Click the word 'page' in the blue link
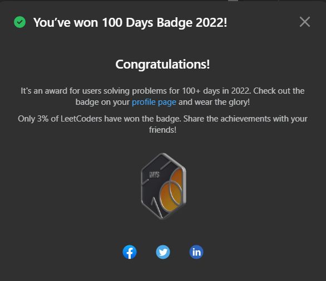This screenshot has height=281, width=326. click(x=167, y=103)
